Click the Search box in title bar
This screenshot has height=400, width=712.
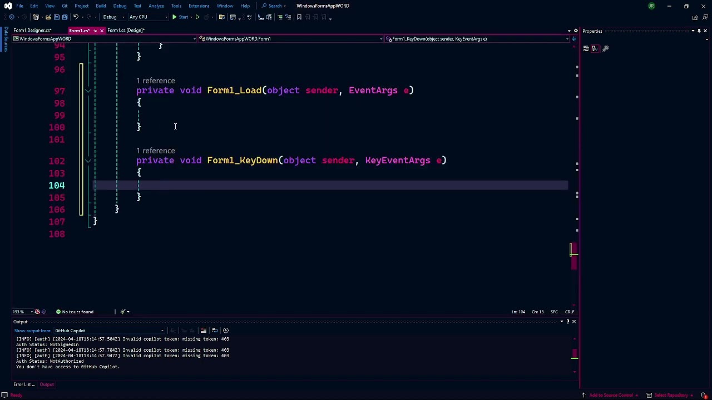274,6
